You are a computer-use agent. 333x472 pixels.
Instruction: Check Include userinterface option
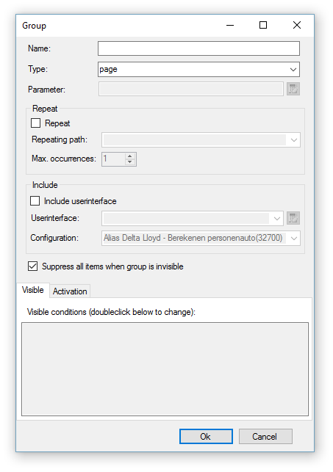35,201
